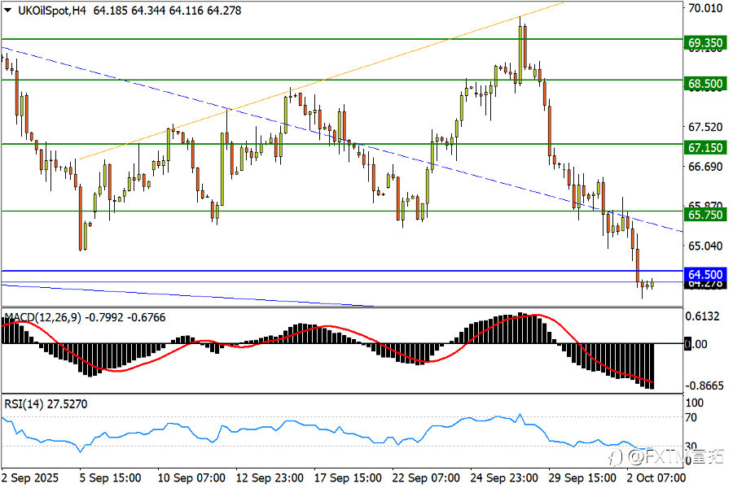Click the RSI(14) 27.5270 indicator label

point(46,404)
